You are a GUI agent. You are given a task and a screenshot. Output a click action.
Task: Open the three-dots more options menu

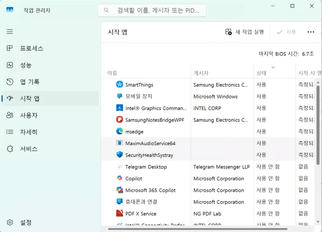click(x=311, y=32)
